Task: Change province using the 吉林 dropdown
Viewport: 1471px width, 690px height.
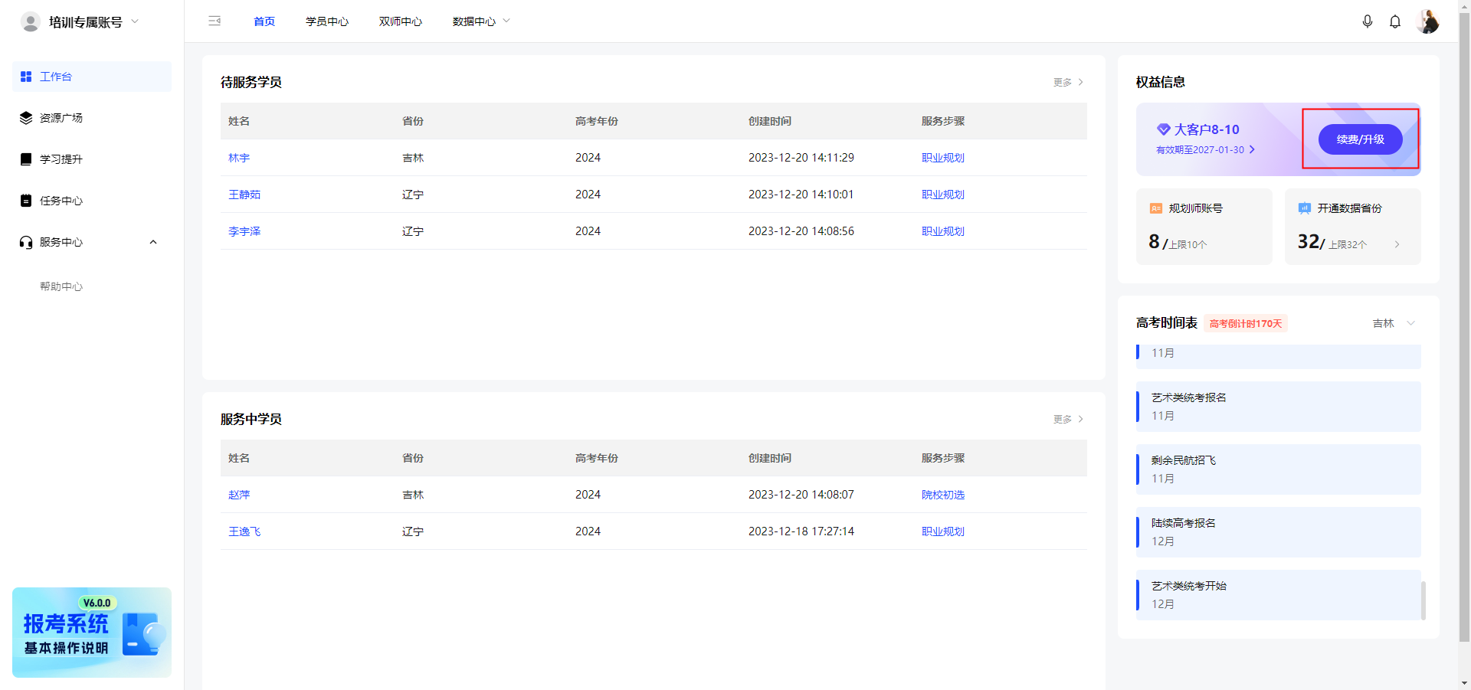Action: (x=1392, y=322)
